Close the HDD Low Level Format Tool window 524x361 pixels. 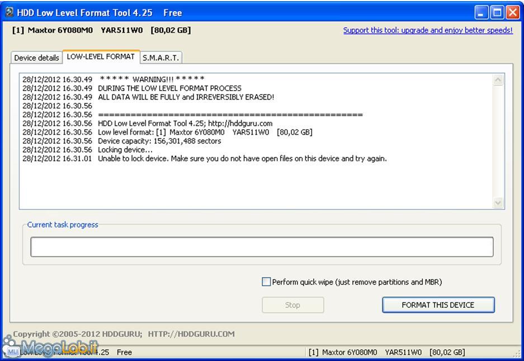pyautogui.click(x=512, y=13)
